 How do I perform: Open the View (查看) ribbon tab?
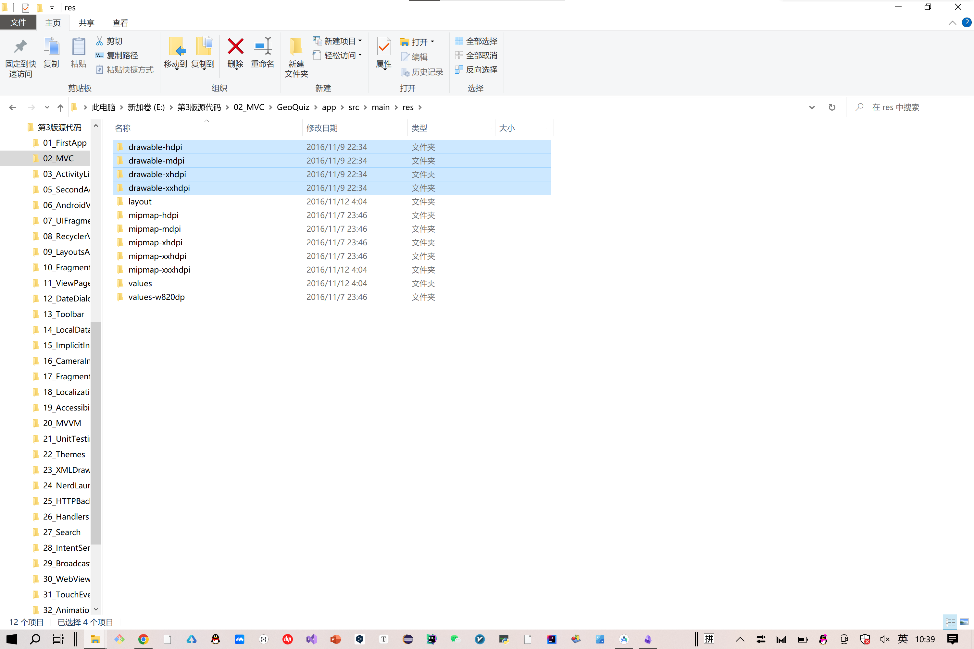[120, 23]
